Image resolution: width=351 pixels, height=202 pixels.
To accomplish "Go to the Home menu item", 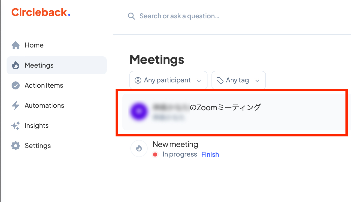I will point(34,45).
